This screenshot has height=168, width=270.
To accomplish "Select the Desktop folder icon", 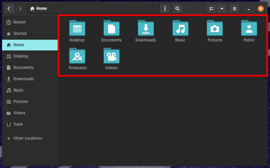I will 77,28.
